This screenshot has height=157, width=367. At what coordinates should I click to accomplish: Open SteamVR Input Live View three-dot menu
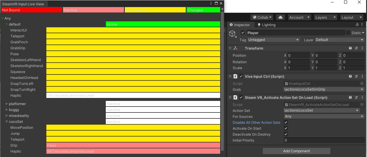(x=211, y=3)
